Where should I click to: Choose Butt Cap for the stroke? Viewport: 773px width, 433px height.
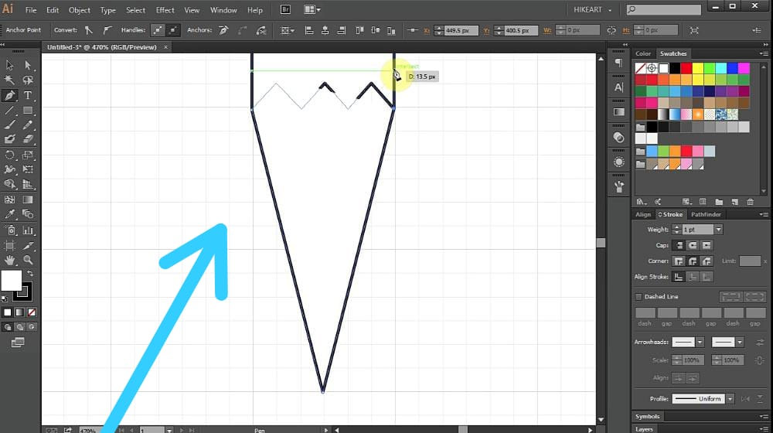pos(679,245)
